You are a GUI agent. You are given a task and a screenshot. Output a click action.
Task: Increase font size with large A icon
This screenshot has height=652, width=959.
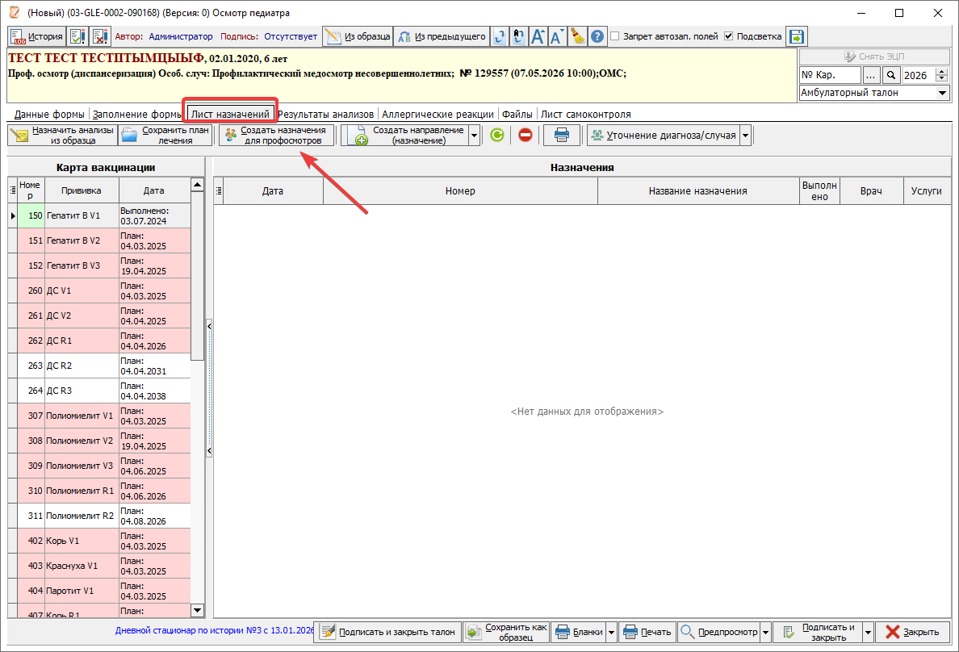538,36
